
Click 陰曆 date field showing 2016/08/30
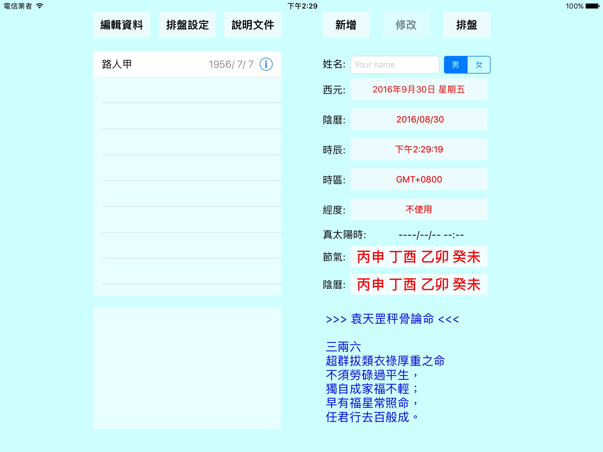(x=419, y=119)
